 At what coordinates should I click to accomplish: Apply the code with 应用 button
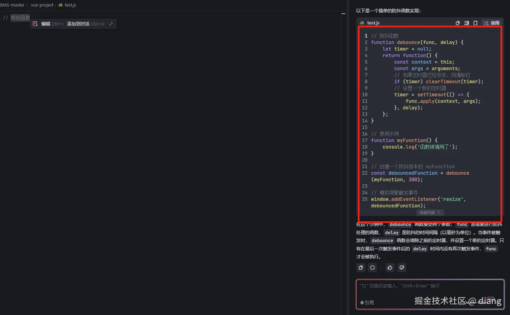tap(492, 23)
